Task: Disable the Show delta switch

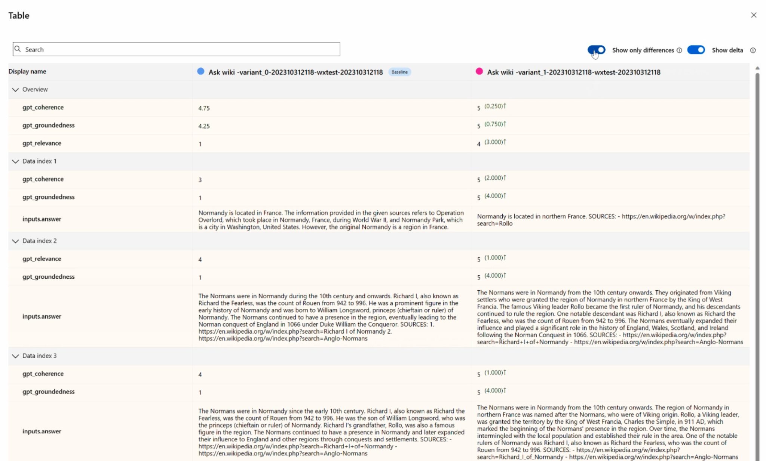Action: (x=696, y=50)
